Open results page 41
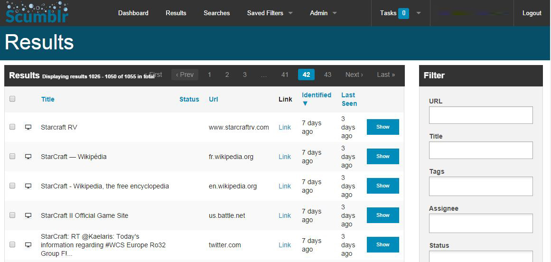The width and height of the screenshot is (551, 262). pos(285,75)
